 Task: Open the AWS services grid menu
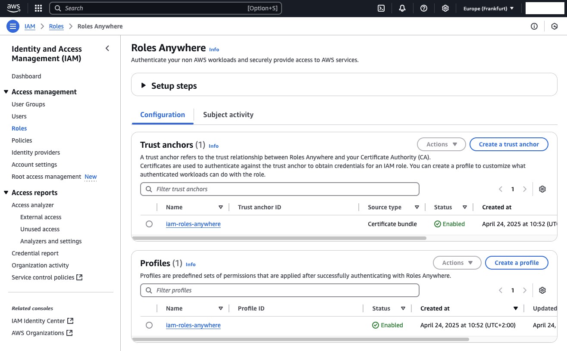point(38,8)
